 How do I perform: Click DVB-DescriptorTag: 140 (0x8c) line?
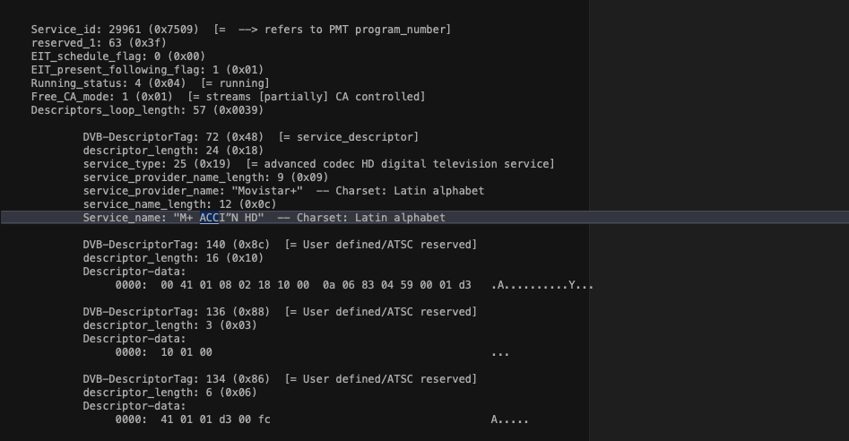280,245
